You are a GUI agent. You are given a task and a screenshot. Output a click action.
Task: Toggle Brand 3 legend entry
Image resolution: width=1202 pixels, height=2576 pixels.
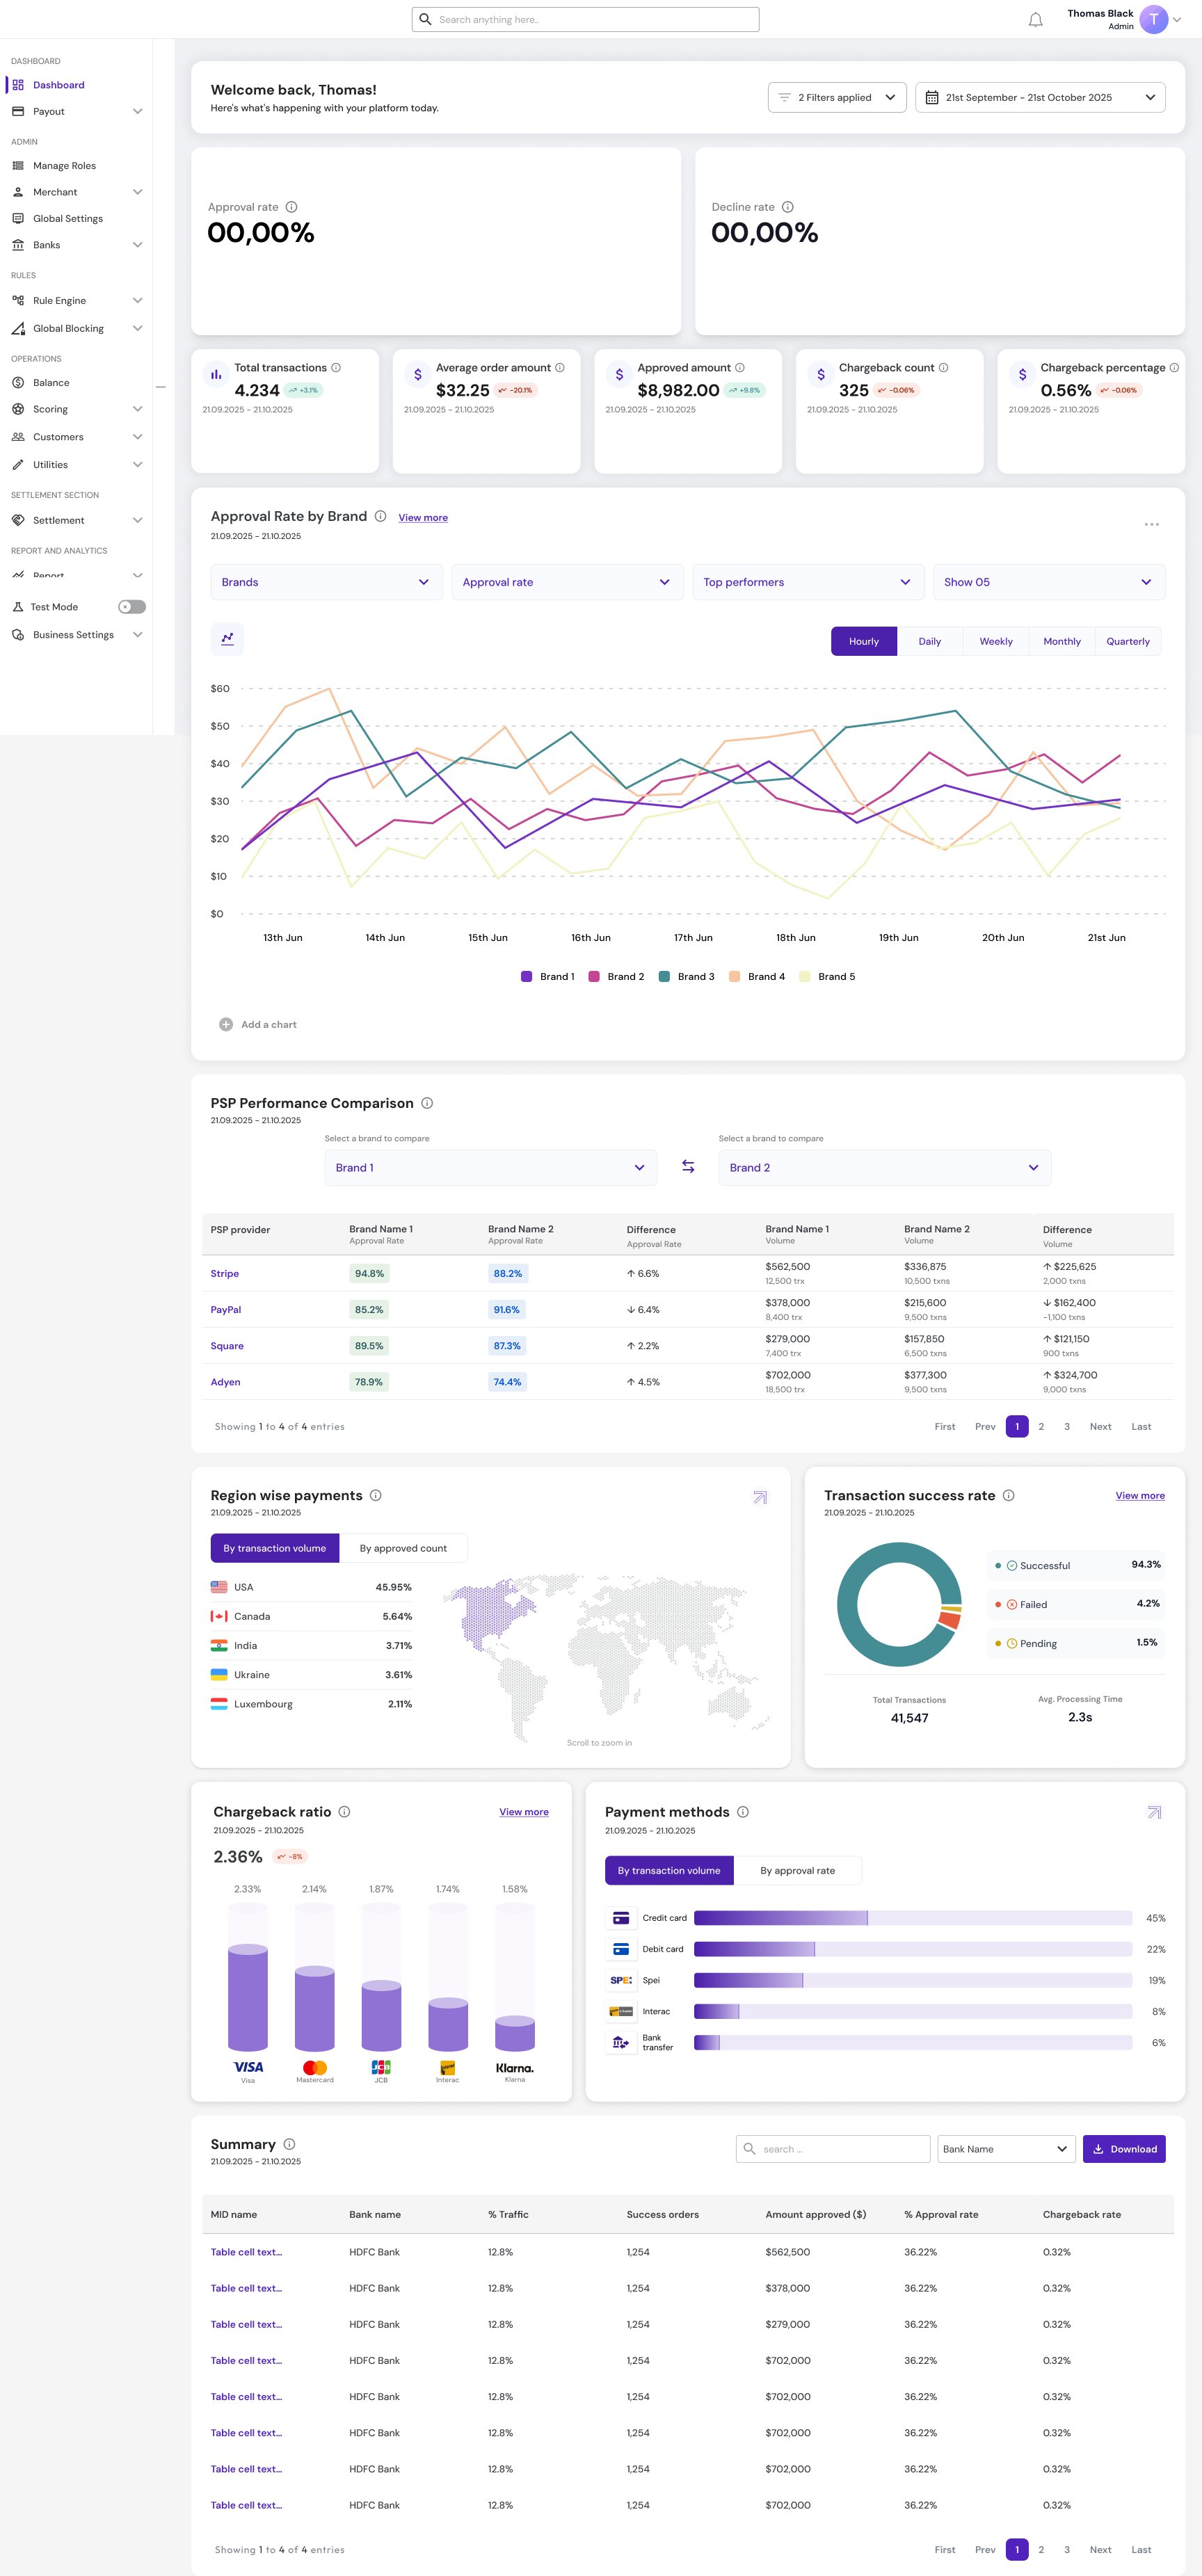click(x=687, y=976)
